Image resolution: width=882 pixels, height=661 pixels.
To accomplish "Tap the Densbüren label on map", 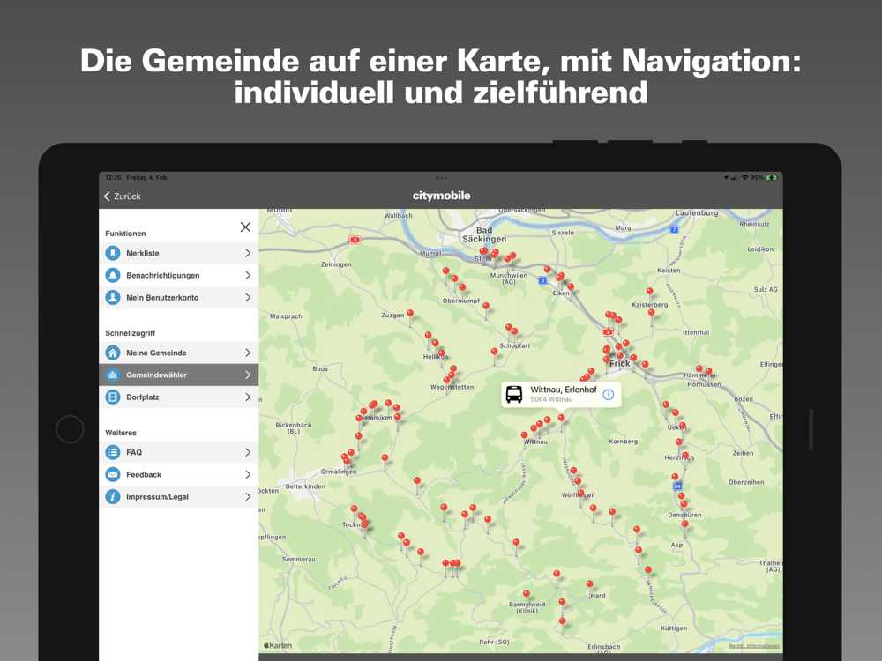I will pyautogui.click(x=684, y=515).
